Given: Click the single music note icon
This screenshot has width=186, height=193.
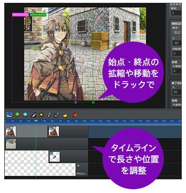Looking at the screenshot, I should 49,115.
